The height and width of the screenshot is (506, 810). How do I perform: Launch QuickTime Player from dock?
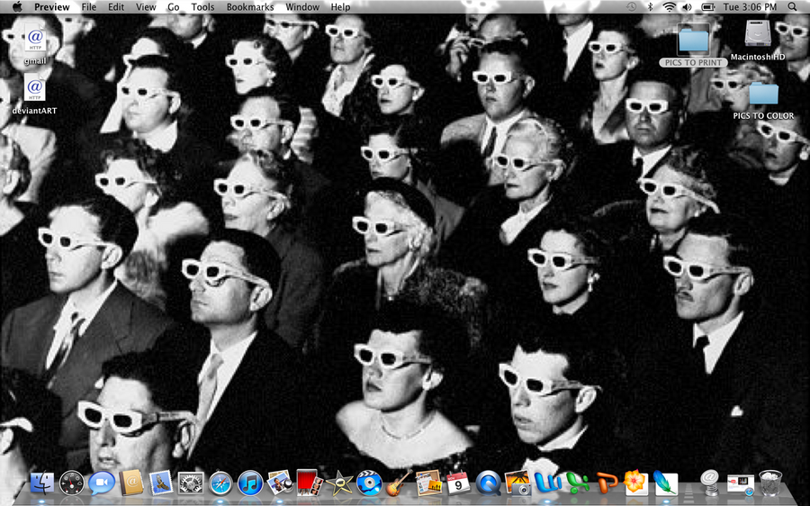point(488,483)
